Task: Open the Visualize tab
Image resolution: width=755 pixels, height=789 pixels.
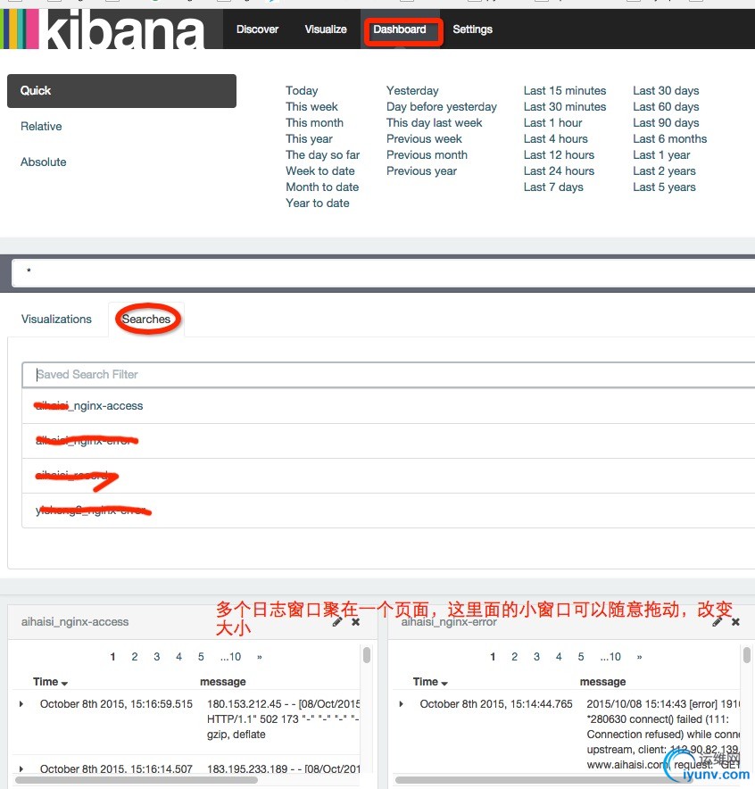Action: pyautogui.click(x=326, y=29)
